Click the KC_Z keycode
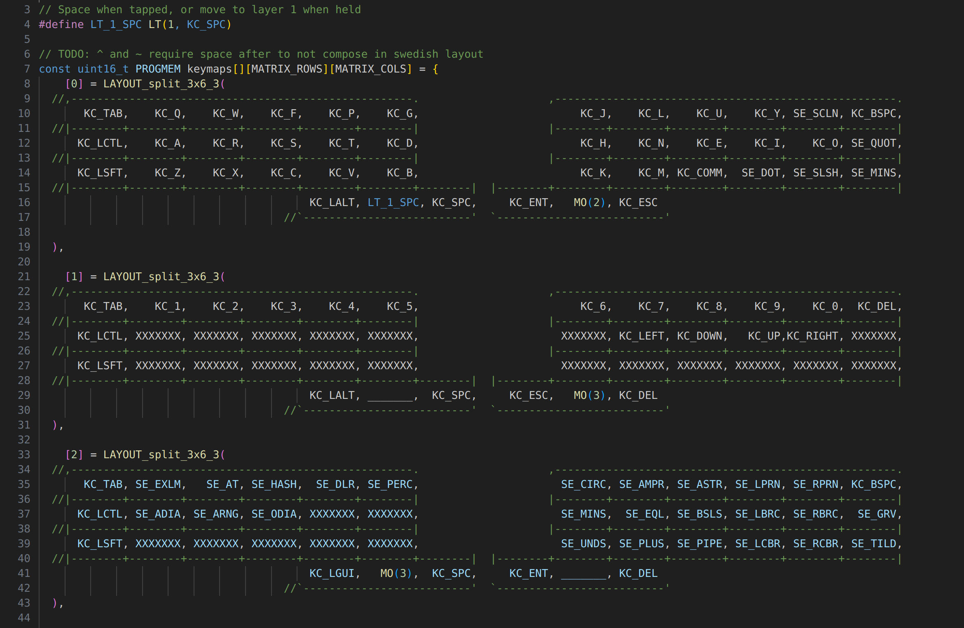This screenshot has height=628, width=964. pyautogui.click(x=167, y=173)
